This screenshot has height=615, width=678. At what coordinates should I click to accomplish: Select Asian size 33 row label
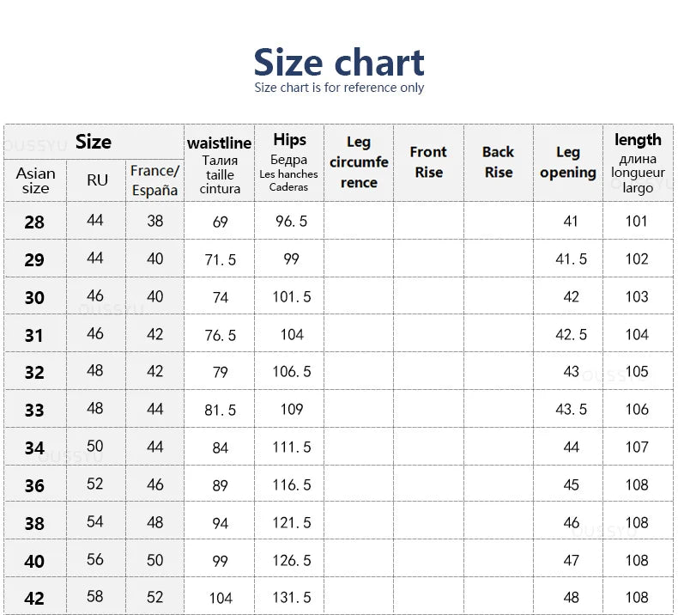click(x=34, y=411)
